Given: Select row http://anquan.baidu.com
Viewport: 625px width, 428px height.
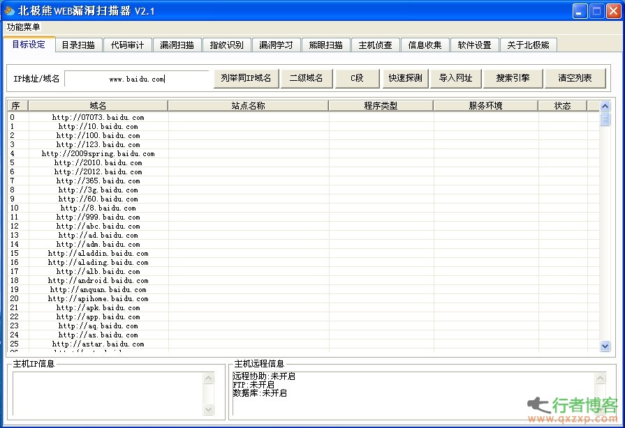Looking at the screenshot, I should pos(303,289).
